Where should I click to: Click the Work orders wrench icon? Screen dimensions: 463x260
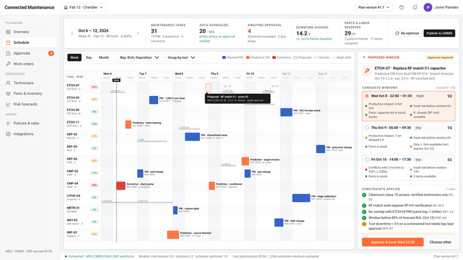tap(8, 64)
